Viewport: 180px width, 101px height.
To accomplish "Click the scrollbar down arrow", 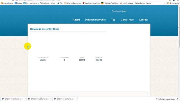I will click(x=179, y=95).
